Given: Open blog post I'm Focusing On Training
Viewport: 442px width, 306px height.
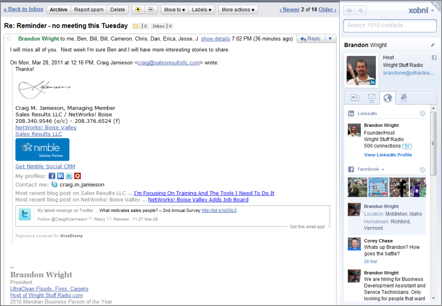Looking at the screenshot, I should pos(204,193).
